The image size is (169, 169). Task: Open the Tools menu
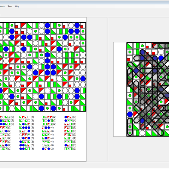pos(10,6)
